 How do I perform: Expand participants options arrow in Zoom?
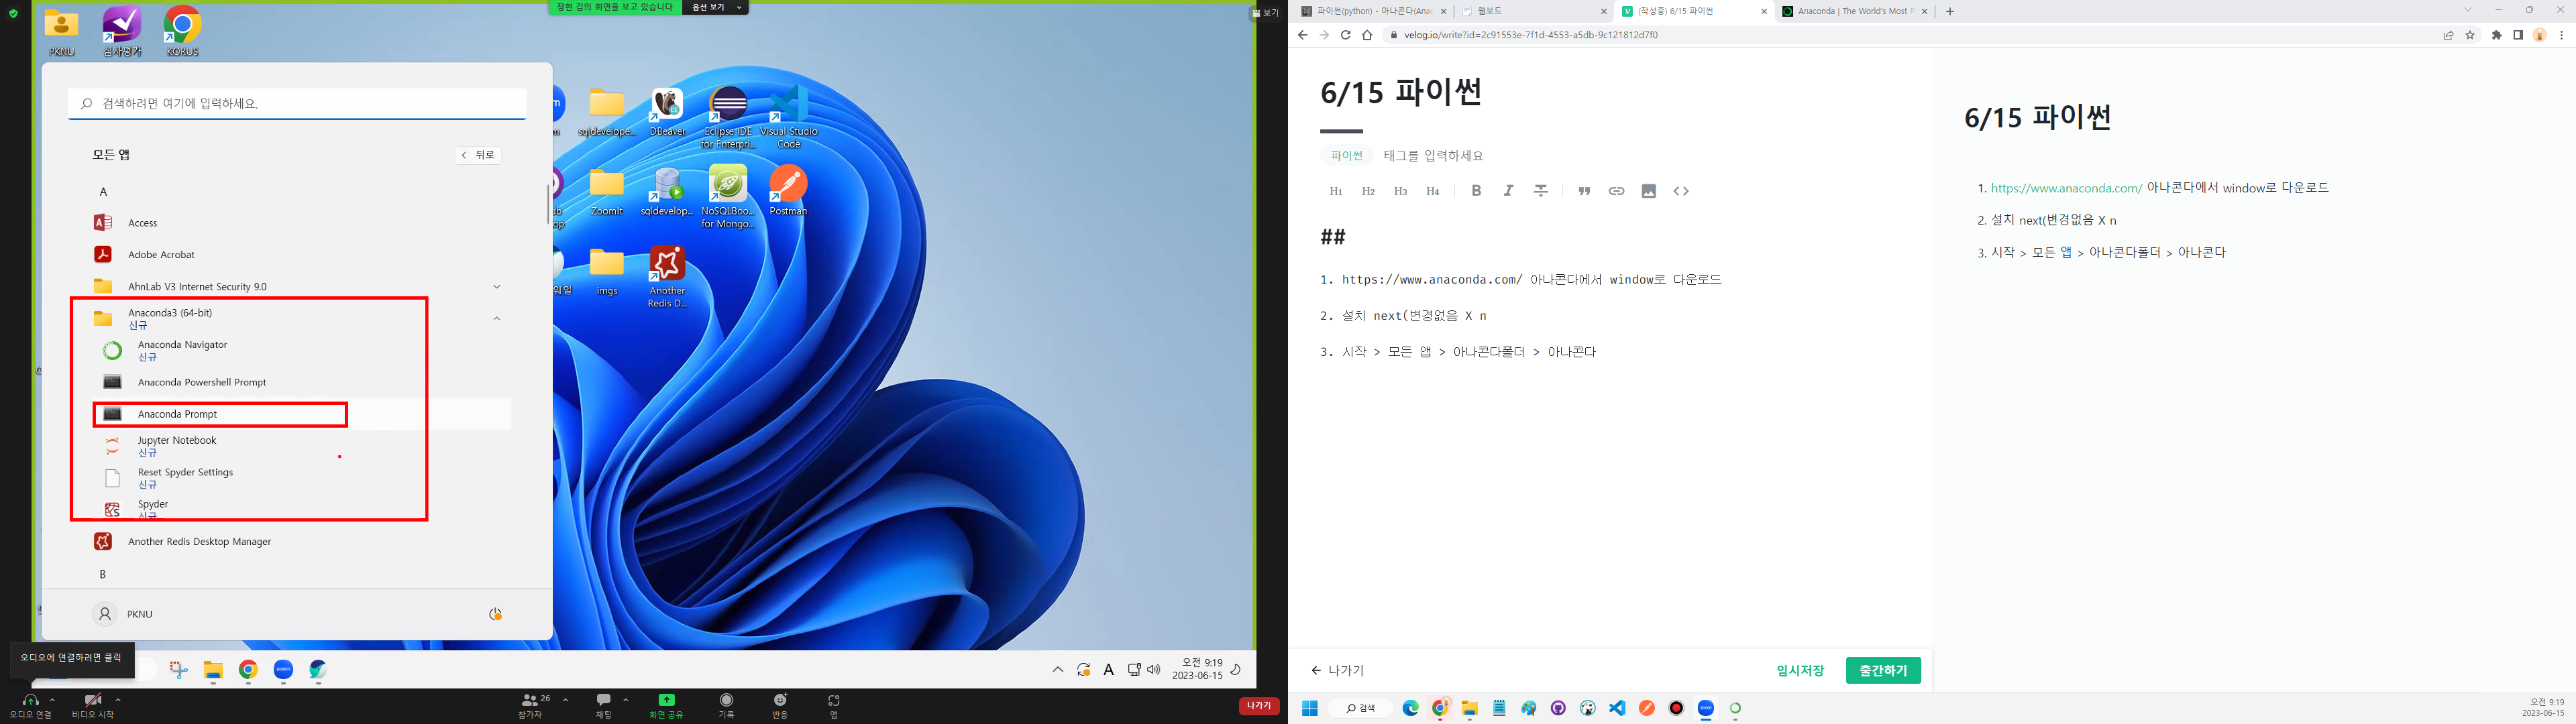pyautogui.click(x=566, y=699)
